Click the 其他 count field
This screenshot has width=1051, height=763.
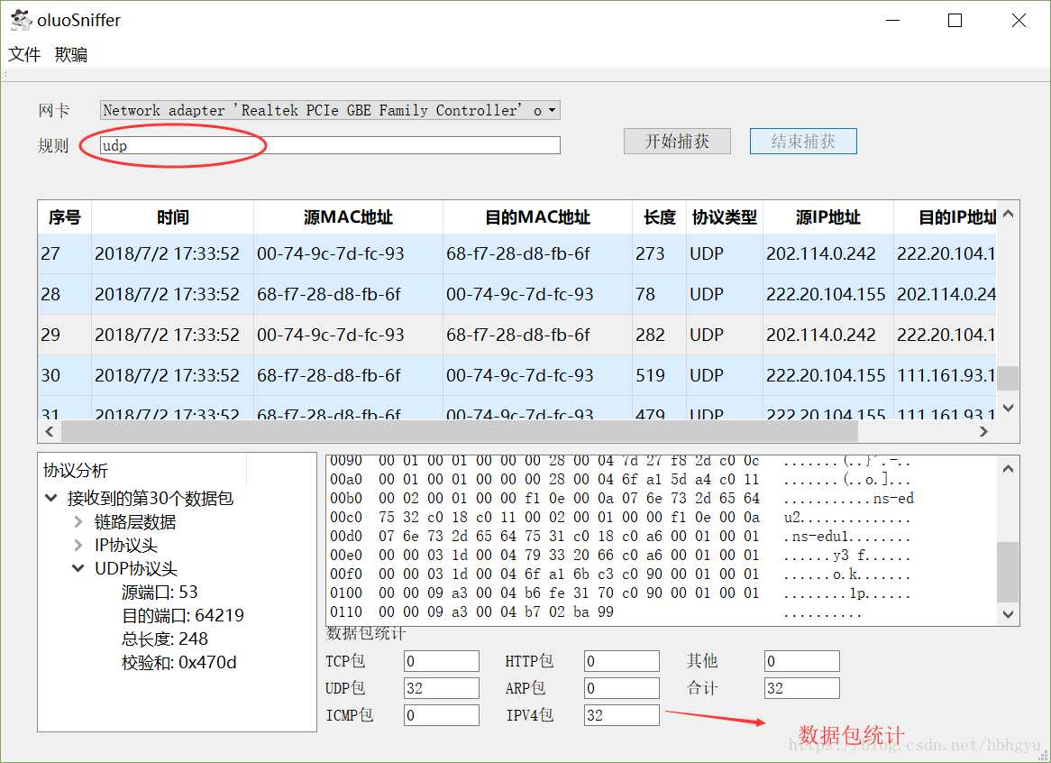tap(801, 661)
